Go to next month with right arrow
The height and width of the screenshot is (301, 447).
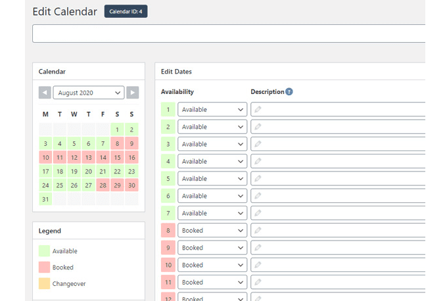[x=133, y=93]
